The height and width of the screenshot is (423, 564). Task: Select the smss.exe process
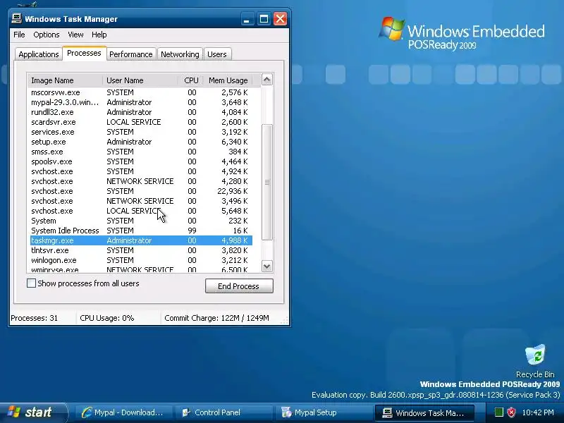point(141,152)
